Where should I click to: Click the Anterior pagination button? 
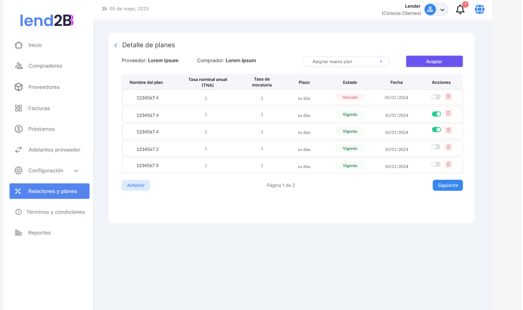pos(135,185)
